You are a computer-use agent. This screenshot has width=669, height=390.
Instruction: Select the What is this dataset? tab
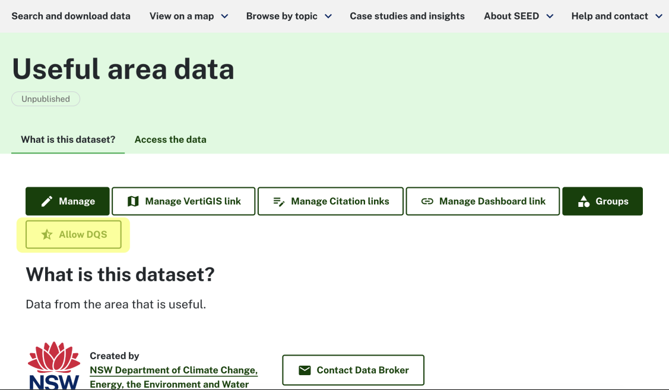click(x=68, y=139)
